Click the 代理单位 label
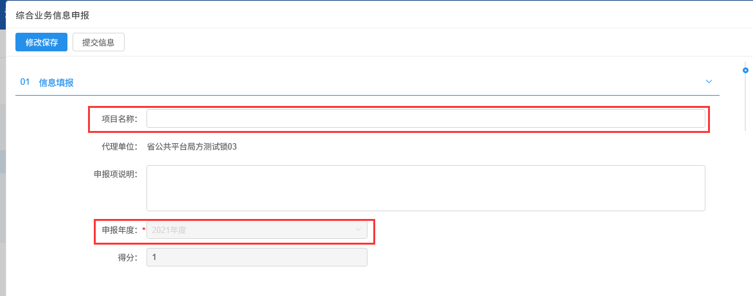The image size is (753, 296). point(116,146)
